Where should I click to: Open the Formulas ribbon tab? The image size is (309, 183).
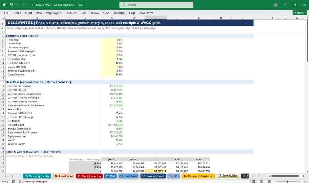coord(71,13)
